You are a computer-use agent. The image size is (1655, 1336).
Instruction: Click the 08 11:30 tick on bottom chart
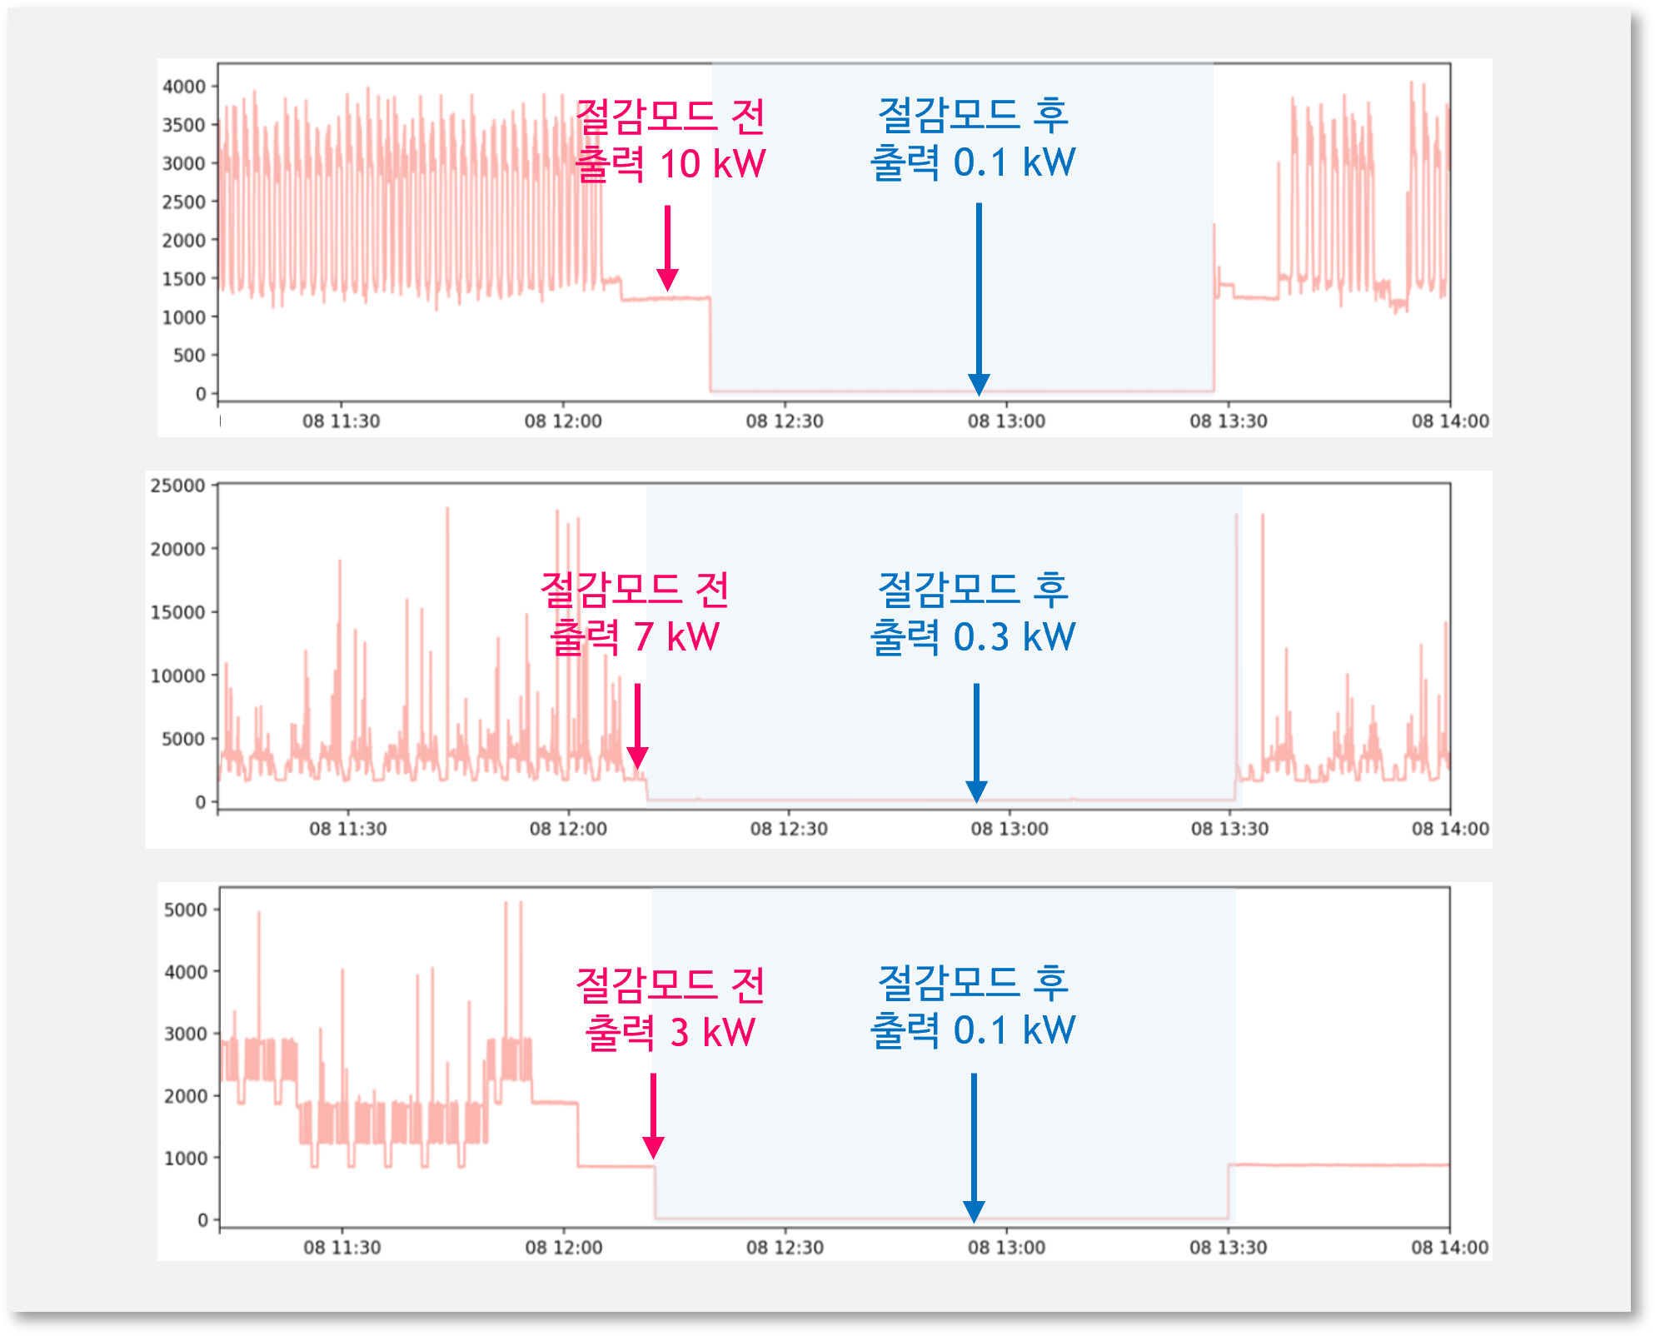click(341, 1248)
